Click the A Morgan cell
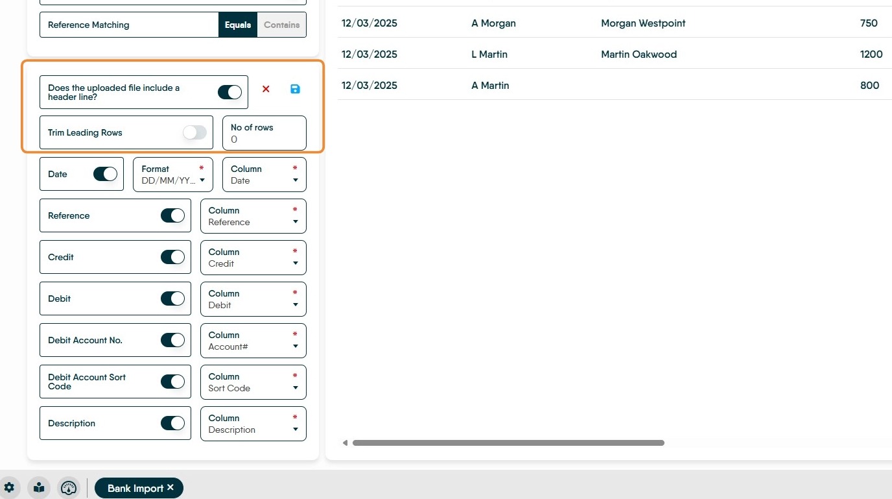 point(494,23)
